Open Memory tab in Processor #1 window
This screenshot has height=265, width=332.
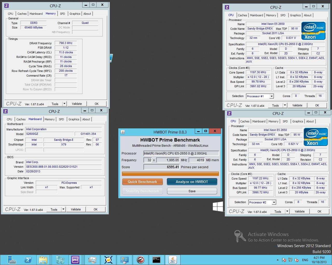pos(271,15)
